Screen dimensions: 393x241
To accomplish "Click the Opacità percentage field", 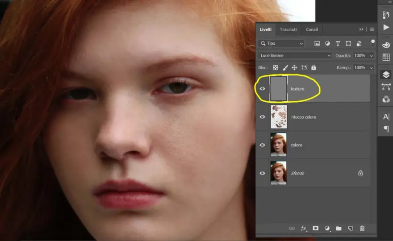I will coord(360,56).
